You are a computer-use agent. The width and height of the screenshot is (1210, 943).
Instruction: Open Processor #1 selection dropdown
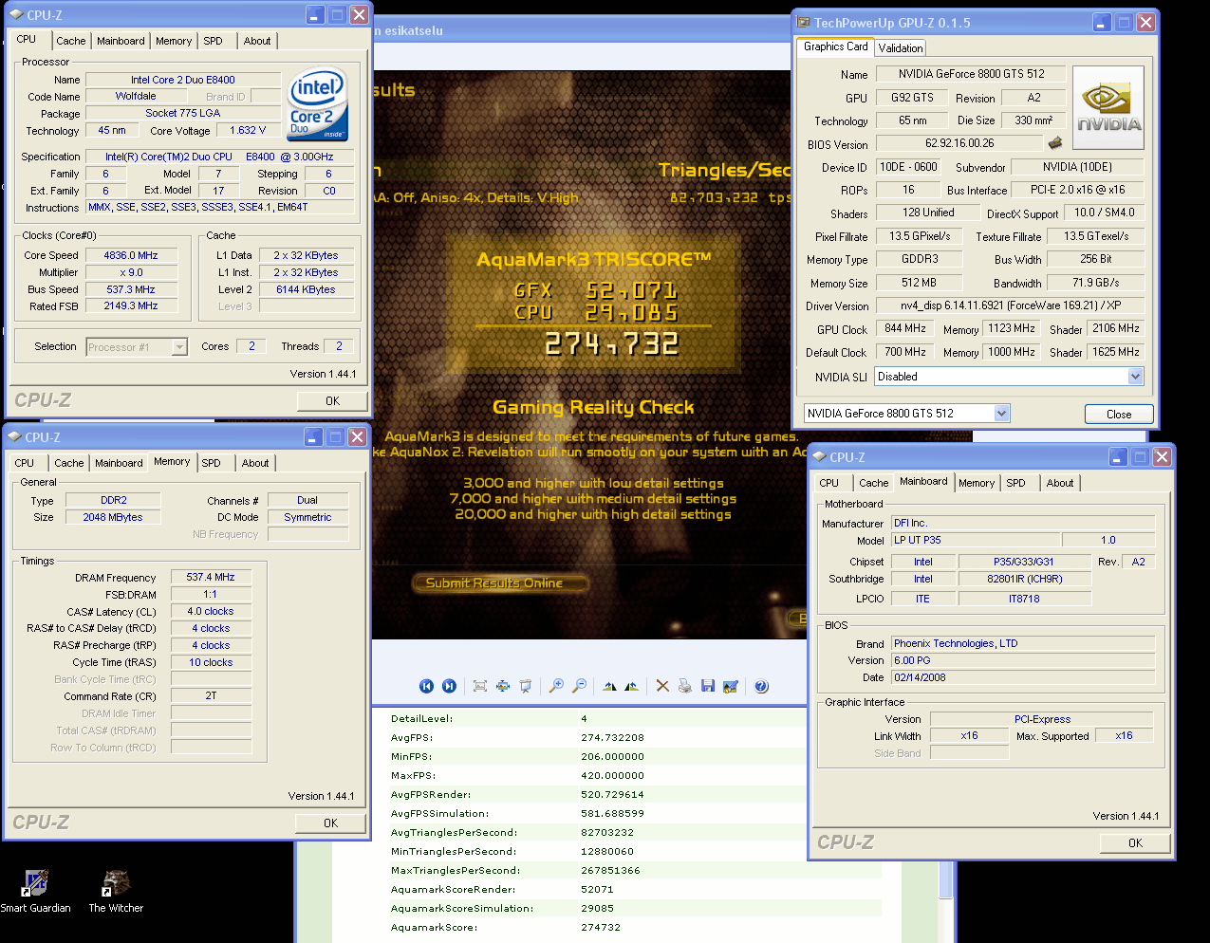point(179,347)
